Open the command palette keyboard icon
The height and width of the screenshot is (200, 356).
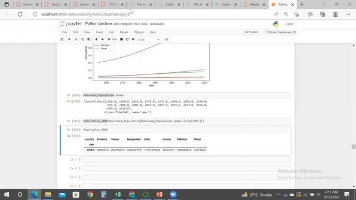[166, 39]
